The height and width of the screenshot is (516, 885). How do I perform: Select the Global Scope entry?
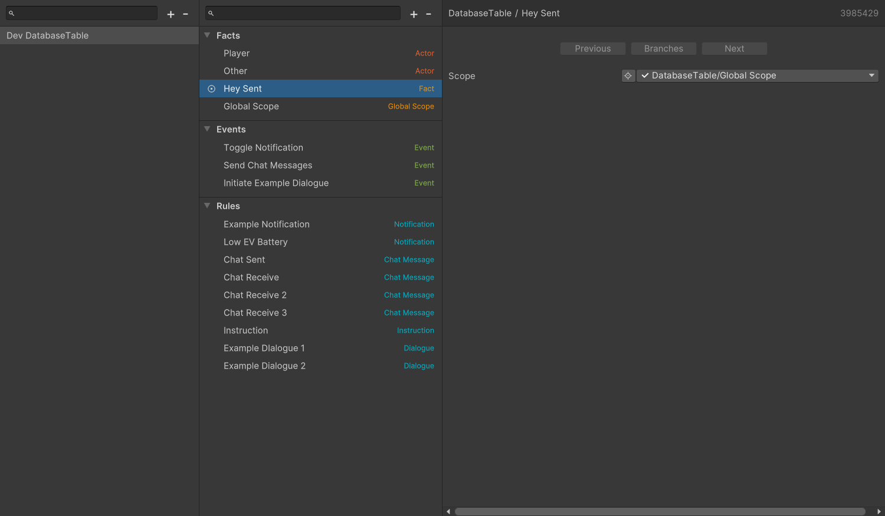tap(320, 106)
